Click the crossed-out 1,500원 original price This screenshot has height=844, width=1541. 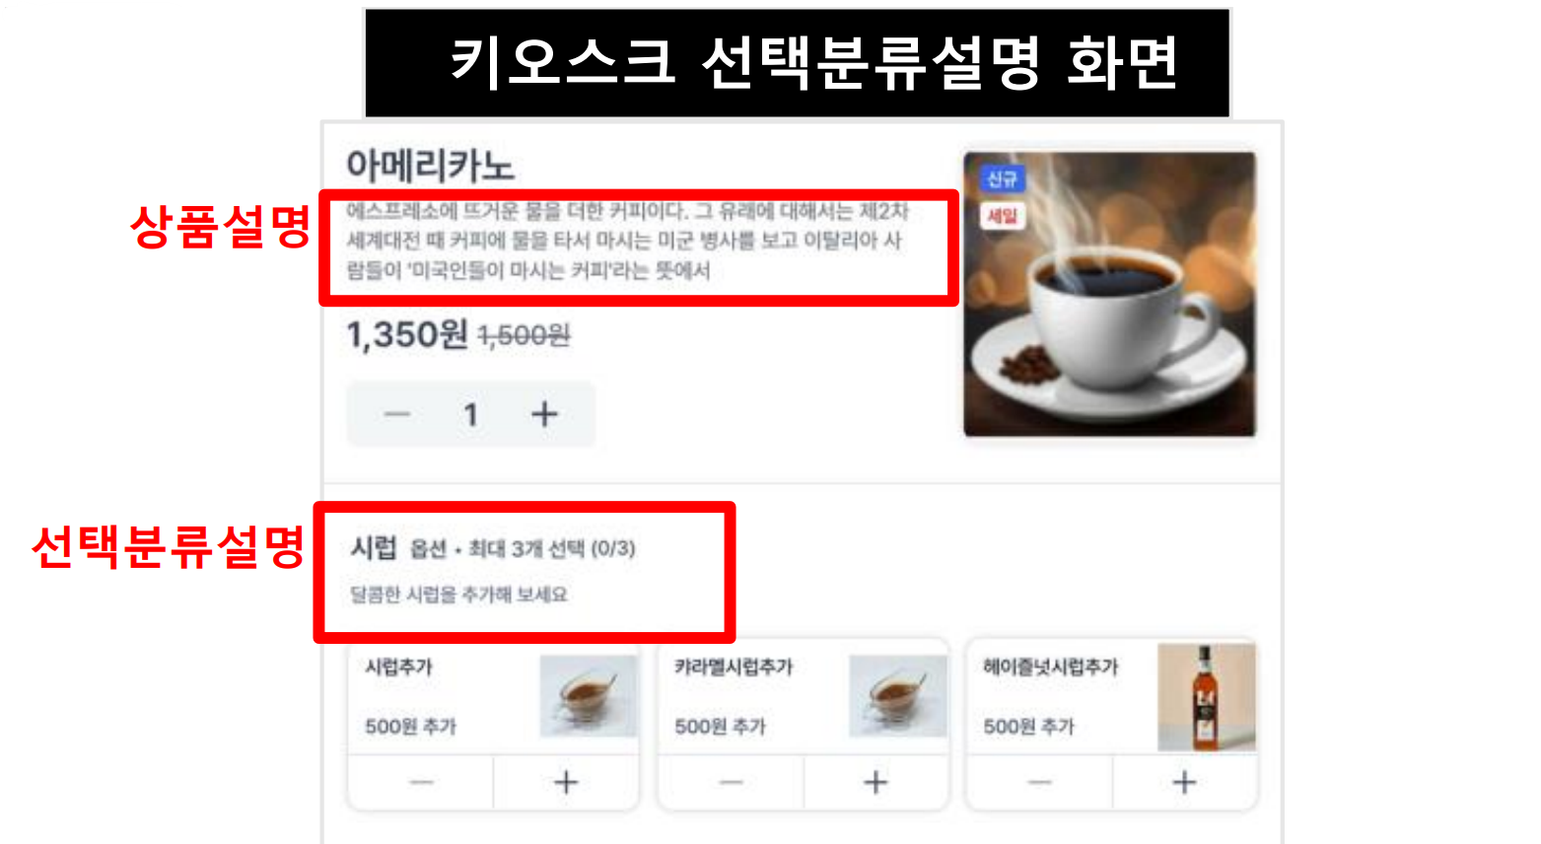click(x=525, y=336)
